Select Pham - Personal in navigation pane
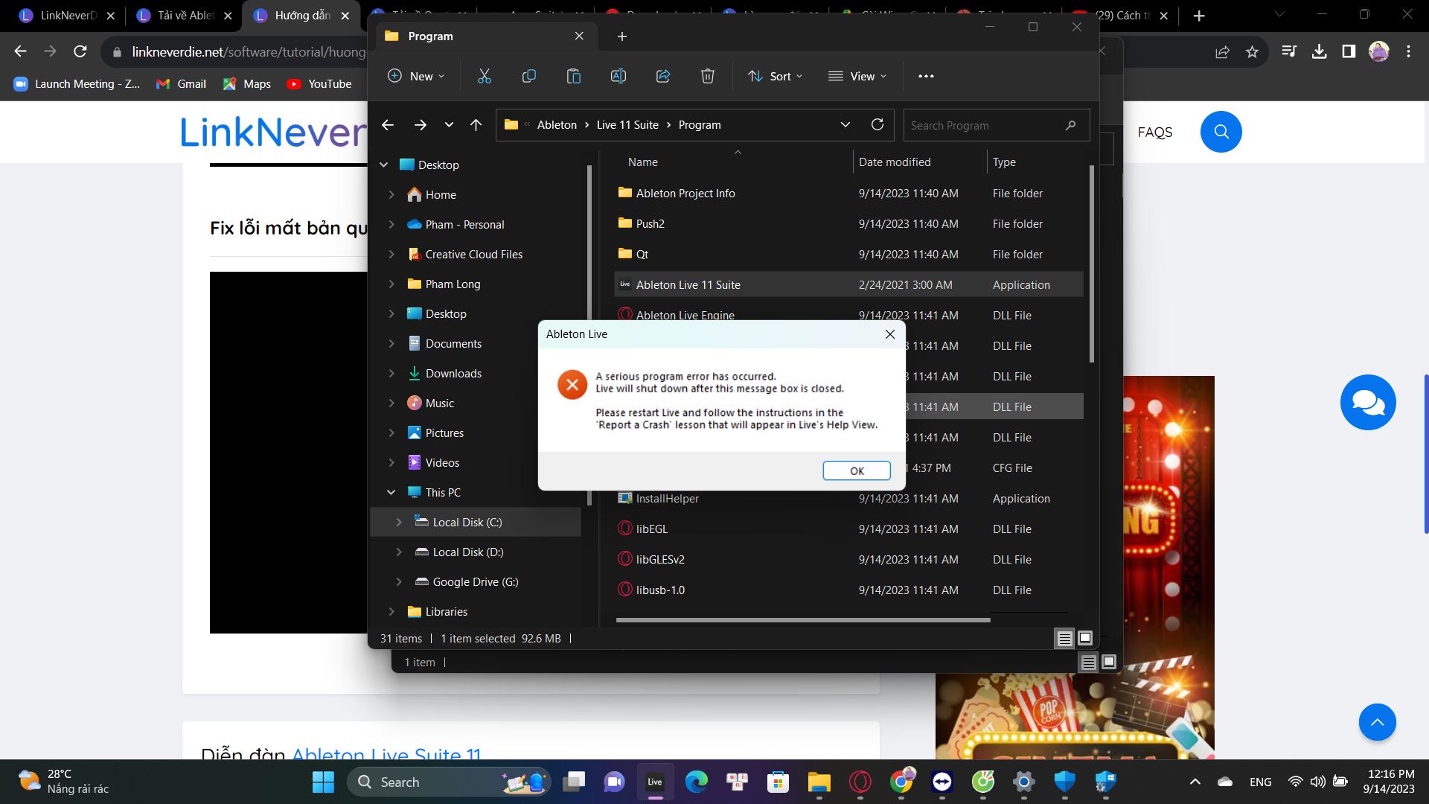 pyautogui.click(x=464, y=225)
